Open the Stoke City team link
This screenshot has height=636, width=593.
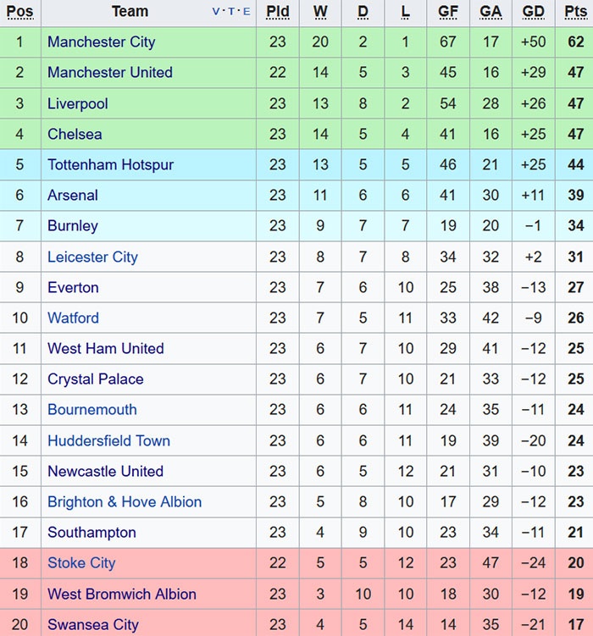tap(81, 562)
